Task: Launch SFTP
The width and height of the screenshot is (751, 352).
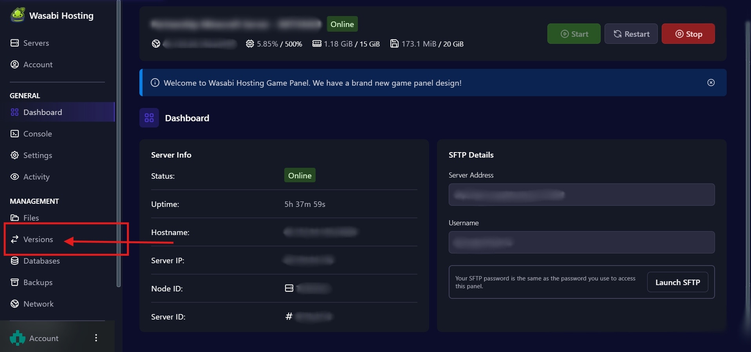Action: coord(677,282)
